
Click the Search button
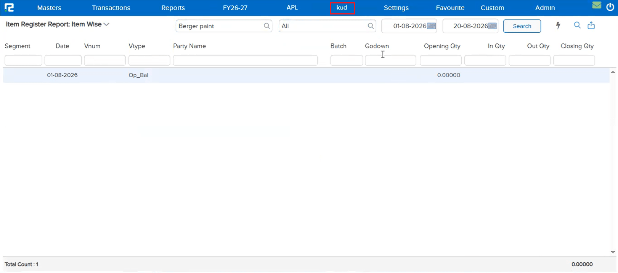pos(522,26)
